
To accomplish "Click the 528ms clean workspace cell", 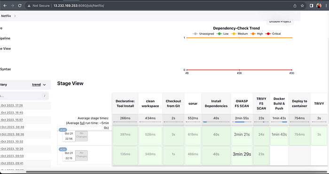I will point(150,136).
